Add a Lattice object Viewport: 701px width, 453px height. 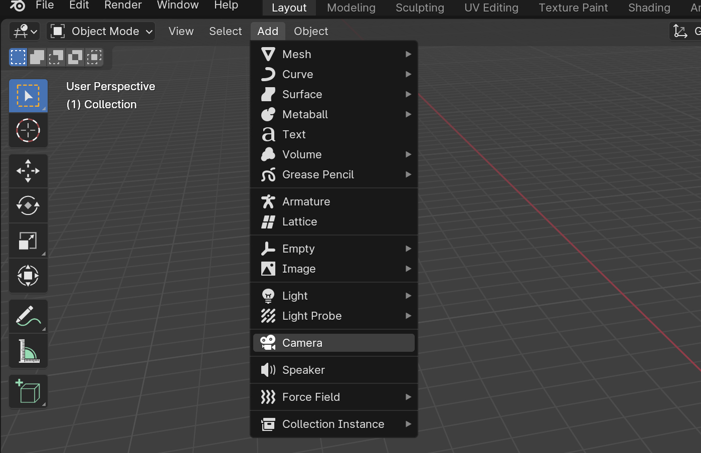point(334,221)
